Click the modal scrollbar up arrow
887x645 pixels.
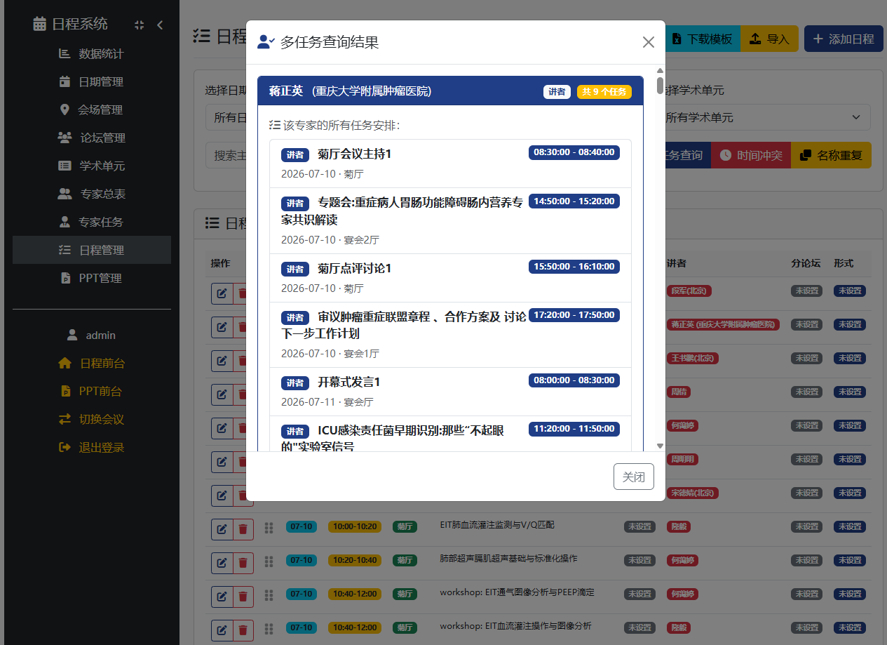pyautogui.click(x=660, y=71)
